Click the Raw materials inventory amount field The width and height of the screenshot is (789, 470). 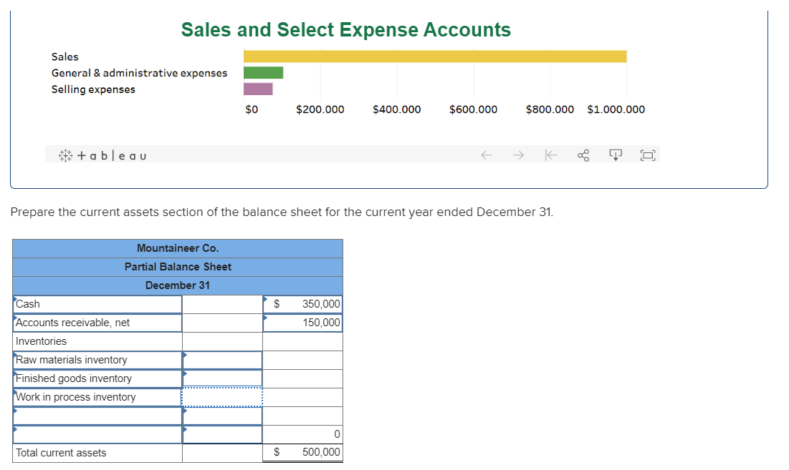click(222, 360)
